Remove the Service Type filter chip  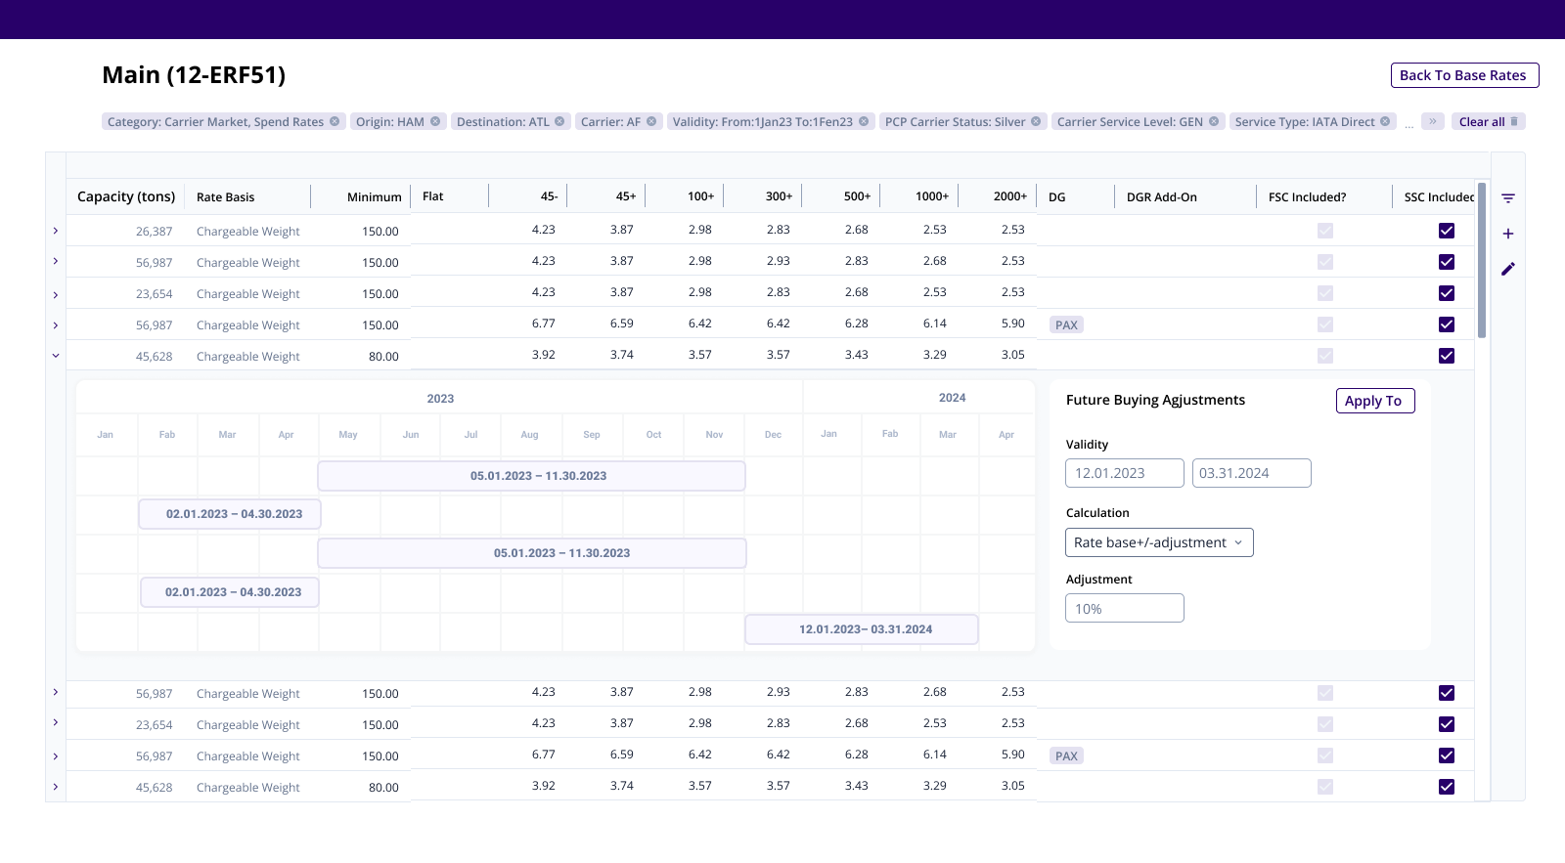1385,121
